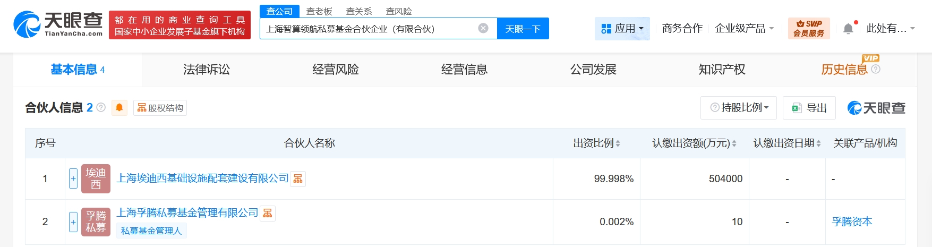Click into the company search field
The image size is (932, 247).
tap(366, 29)
